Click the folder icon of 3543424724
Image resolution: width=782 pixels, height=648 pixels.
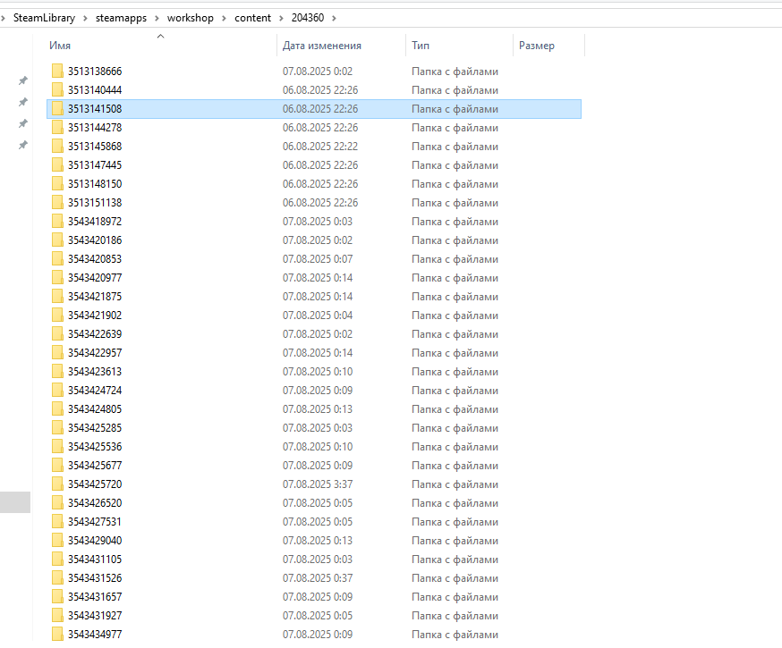[x=57, y=390]
